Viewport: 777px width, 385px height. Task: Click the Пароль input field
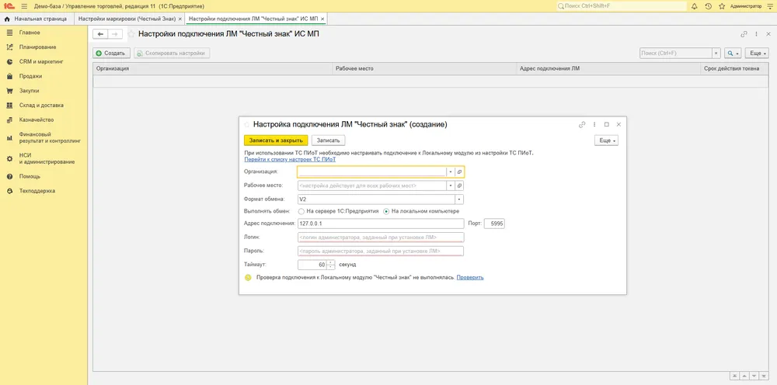[x=381, y=251]
